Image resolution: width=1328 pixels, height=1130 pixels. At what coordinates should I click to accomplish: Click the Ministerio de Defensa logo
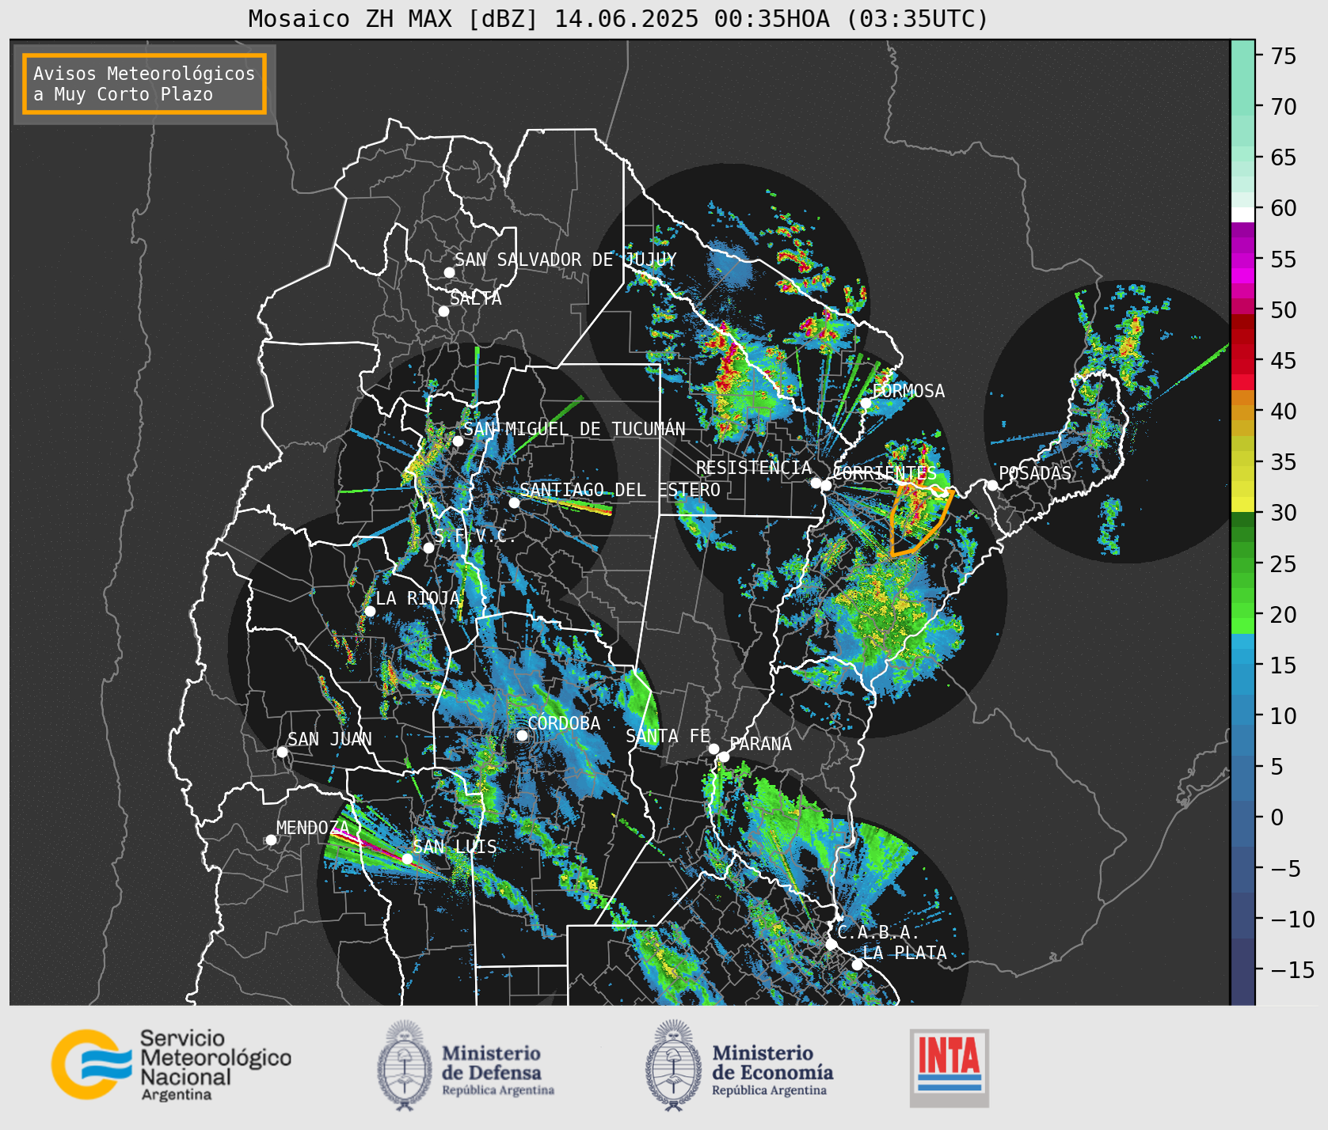466,1066
